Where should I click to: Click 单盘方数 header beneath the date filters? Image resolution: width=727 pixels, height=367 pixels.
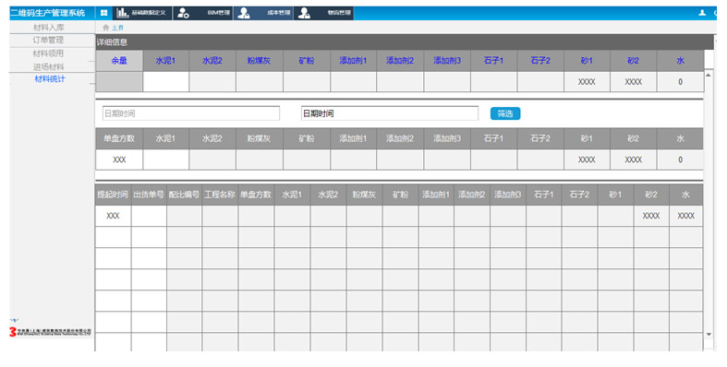[x=119, y=138]
